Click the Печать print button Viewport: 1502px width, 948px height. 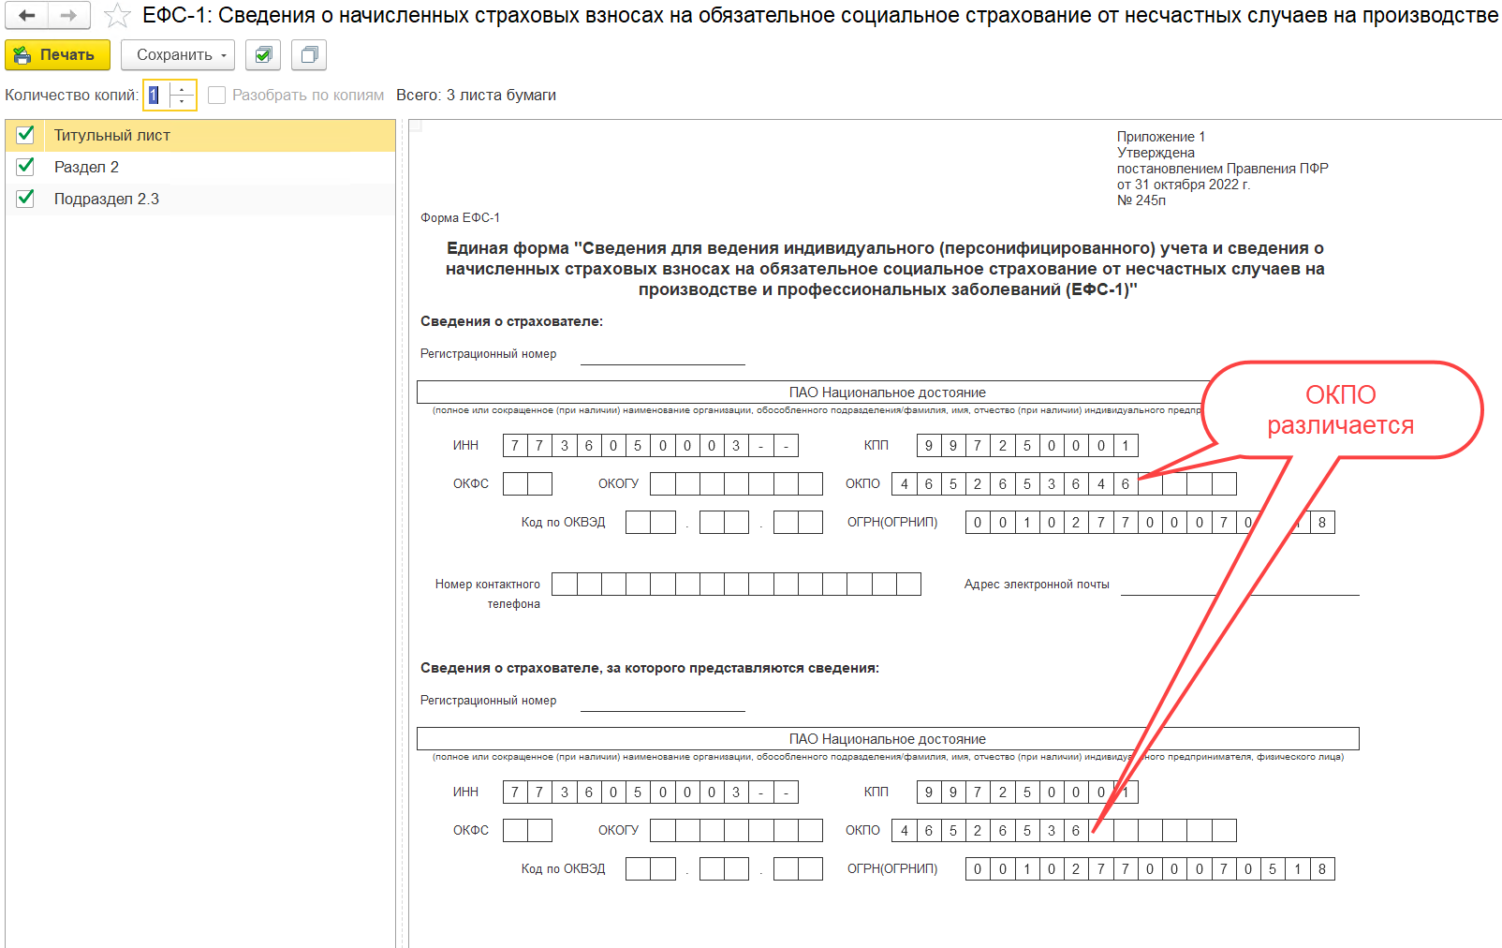(57, 55)
